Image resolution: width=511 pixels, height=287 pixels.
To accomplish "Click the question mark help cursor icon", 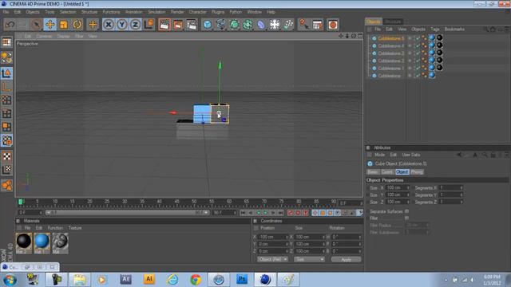I will point(303,25).
